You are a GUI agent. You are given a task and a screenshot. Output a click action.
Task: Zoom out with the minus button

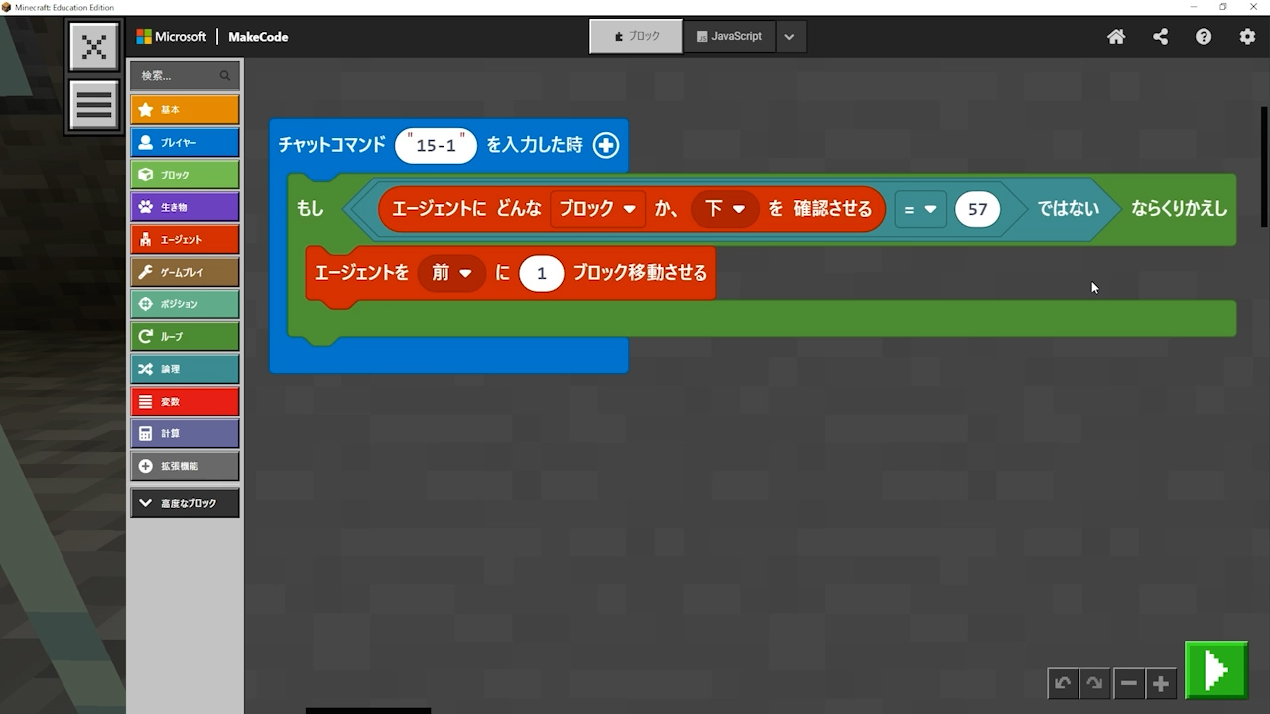1128,684
